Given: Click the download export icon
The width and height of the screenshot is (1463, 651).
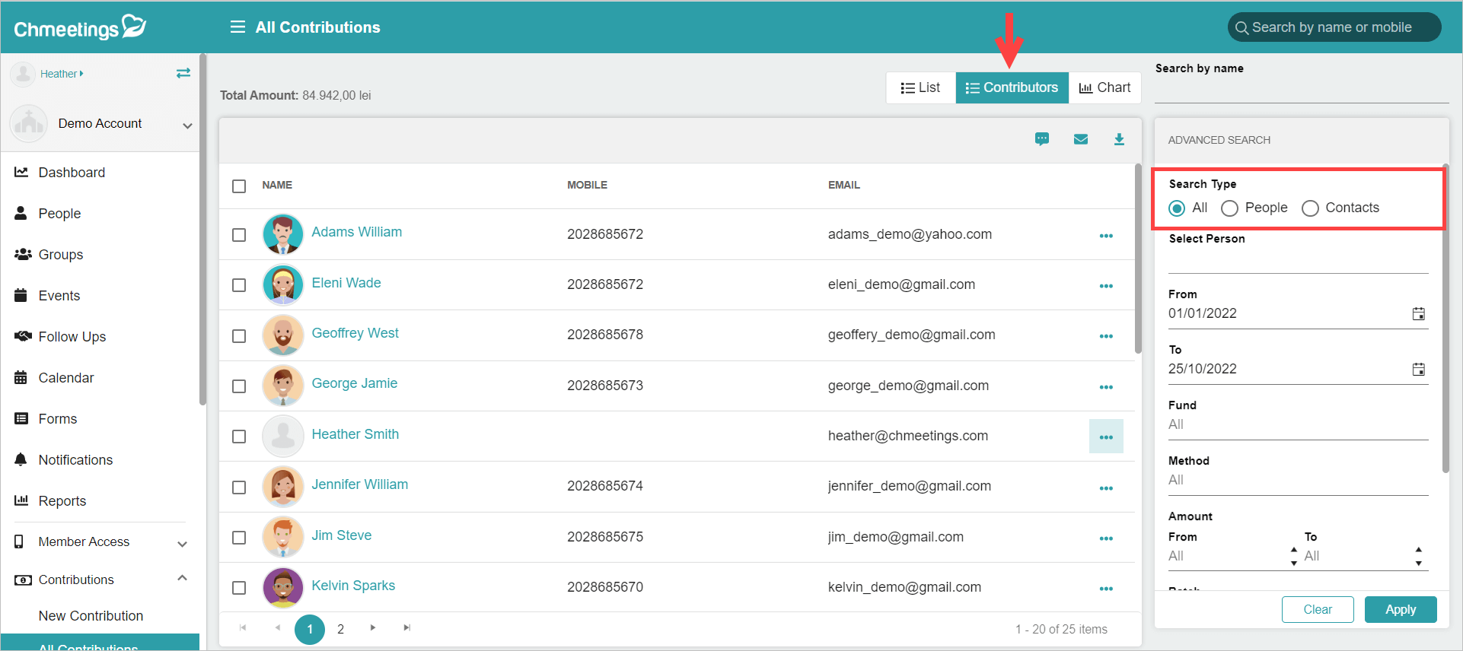Looking at the screenshot, I should point(1119,139).
